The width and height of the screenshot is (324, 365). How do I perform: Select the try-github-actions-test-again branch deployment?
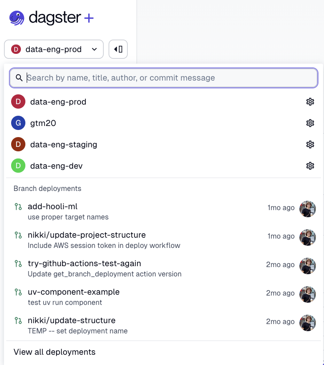[84, 264]
